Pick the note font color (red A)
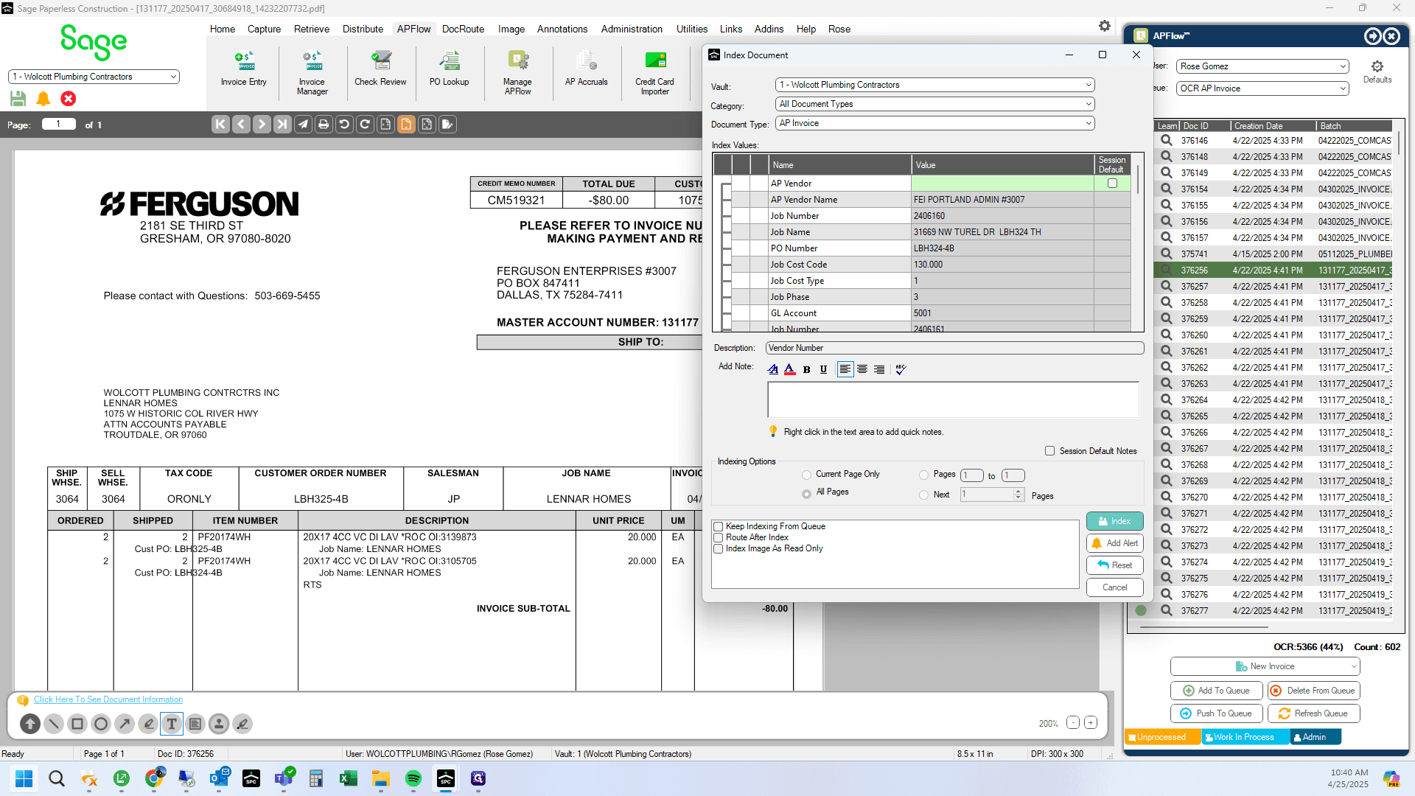The width and height of the screenshot is (1415, 796). point(790,369)
